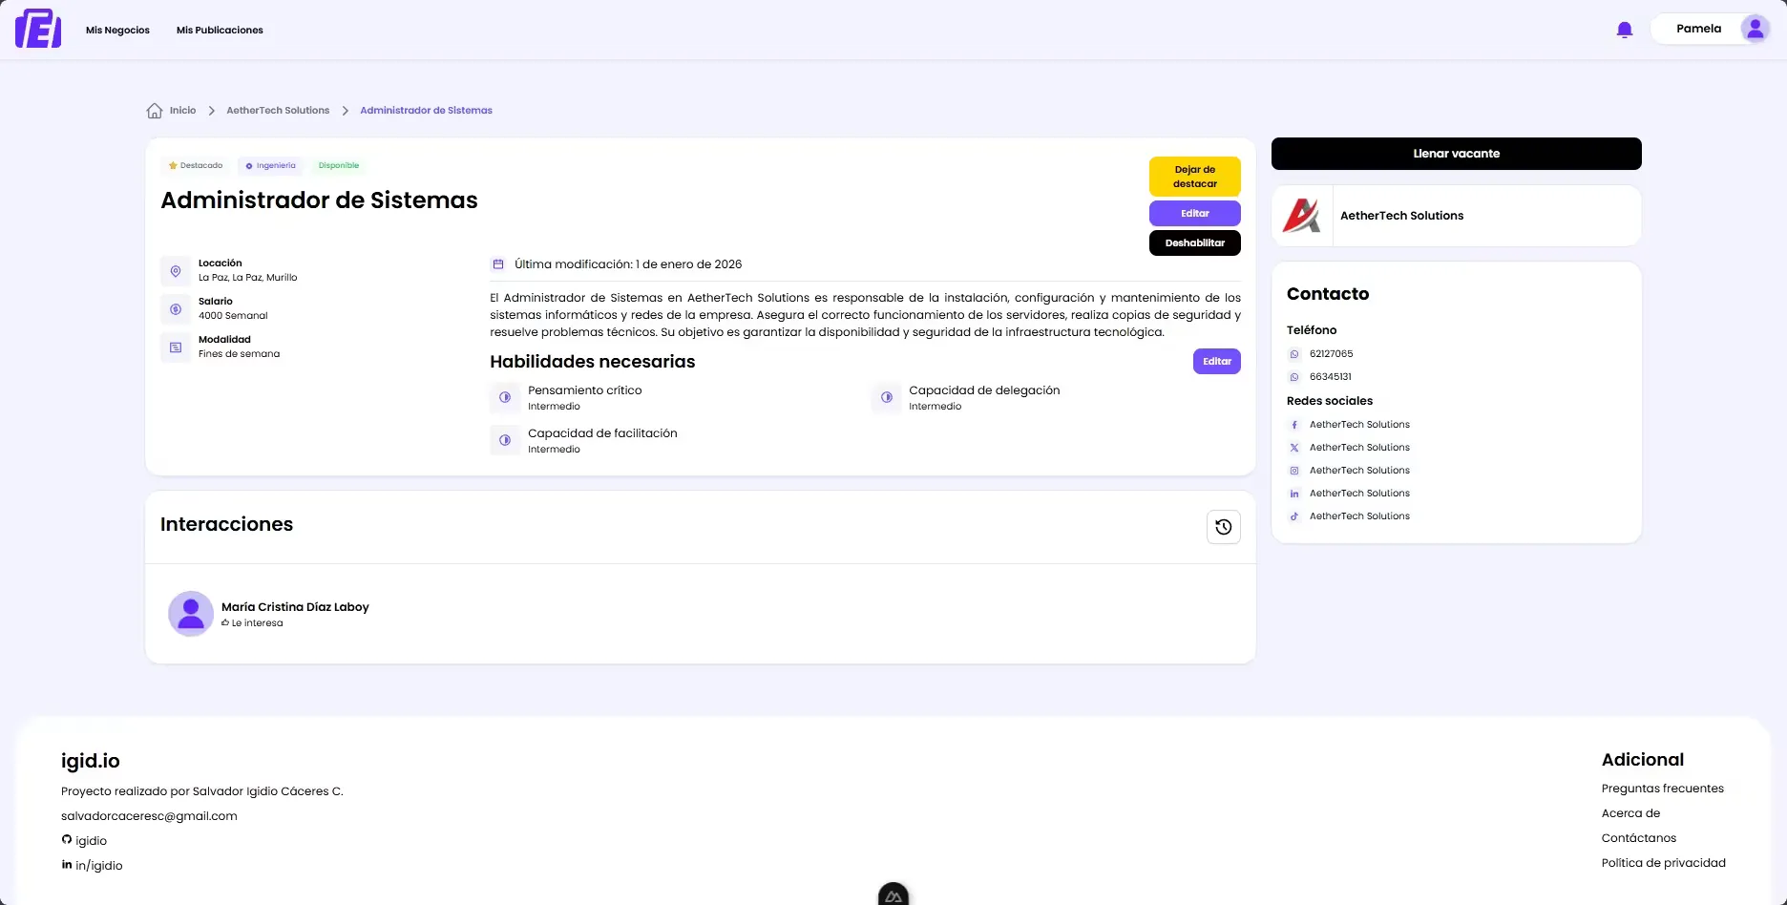
Task: Open the 'Mis Publicaciones' section
Action: tap(219, 30)
